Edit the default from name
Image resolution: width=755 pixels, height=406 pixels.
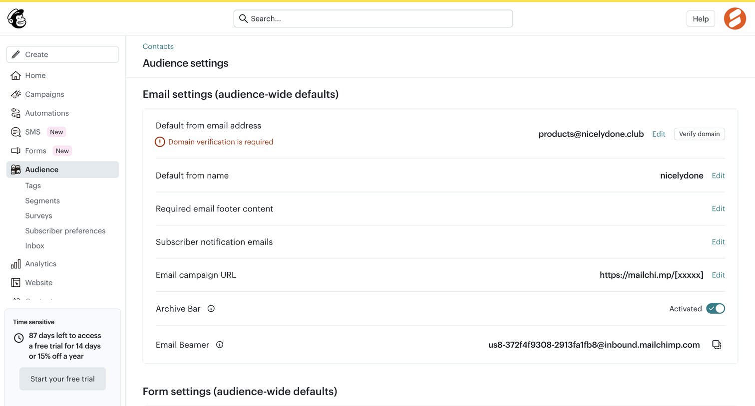(718, 176)
